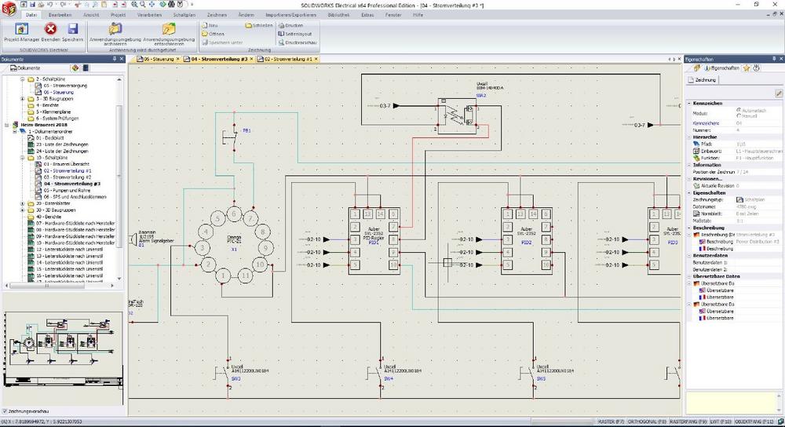Click the dark list icon in Dokumente panel header
This screenshot has width=785, height=427.
pyautogui.click(x=86, y=68)
